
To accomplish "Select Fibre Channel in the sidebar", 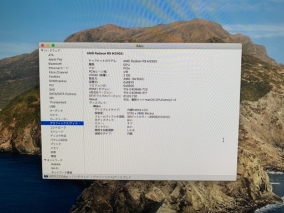I will [x=58, y=72].
